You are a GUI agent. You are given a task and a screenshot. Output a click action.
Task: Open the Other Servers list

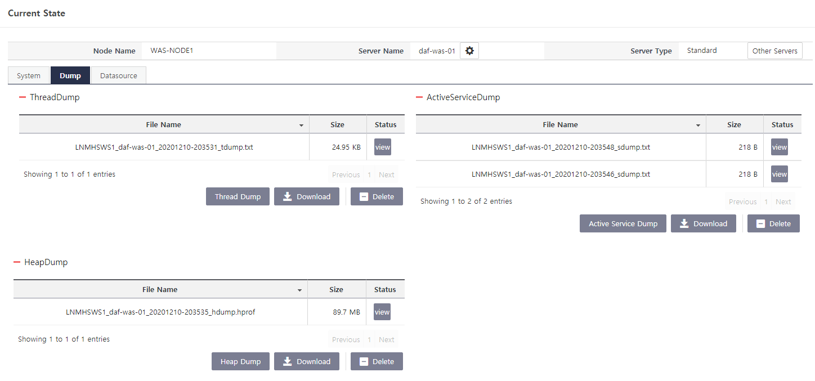775,50
